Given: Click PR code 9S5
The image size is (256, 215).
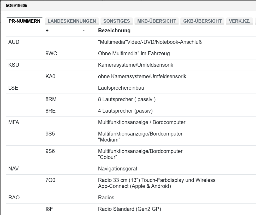Looking at the screenshot, I should (x=50, y=134).
